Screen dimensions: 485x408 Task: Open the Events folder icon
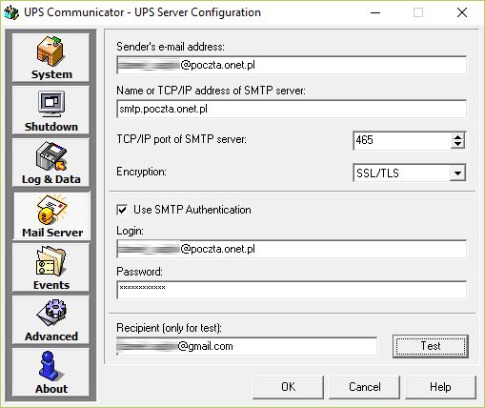coord(51,262)
